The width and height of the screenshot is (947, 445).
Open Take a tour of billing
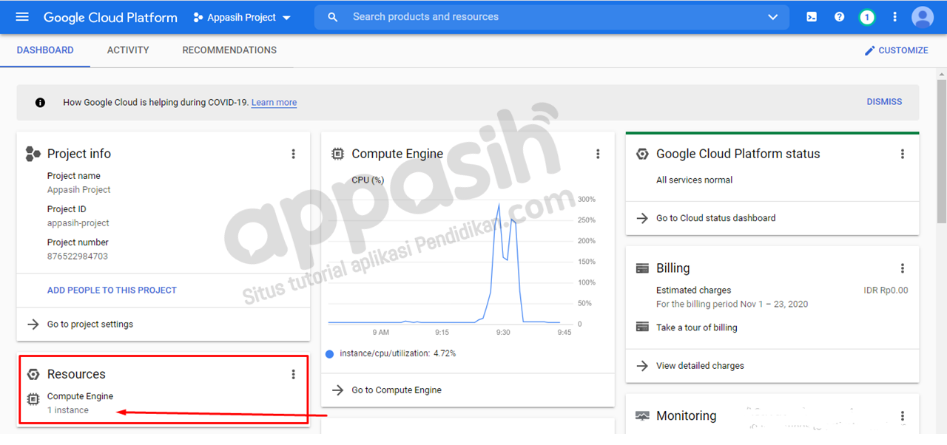click(x=697, y=327)
